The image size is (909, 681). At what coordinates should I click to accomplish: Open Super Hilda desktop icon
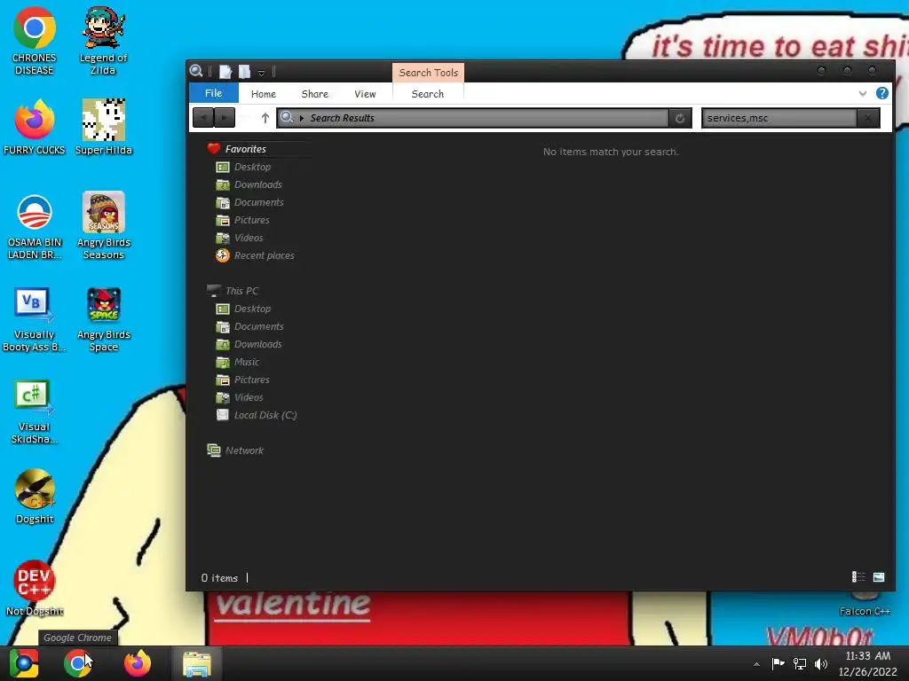click(x=103, y=128)
